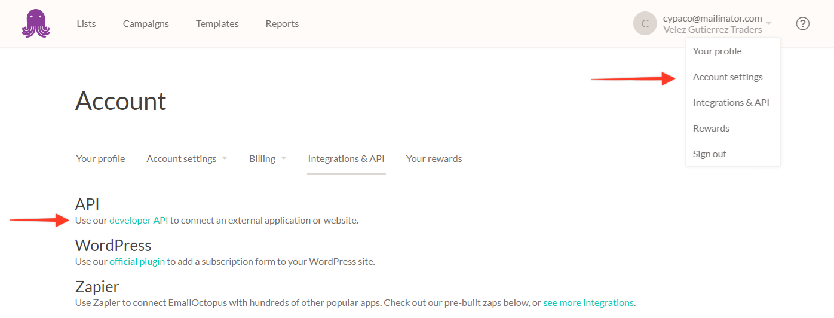
Task: Click Sign out in dropdown menu
Action: point(710,154)
